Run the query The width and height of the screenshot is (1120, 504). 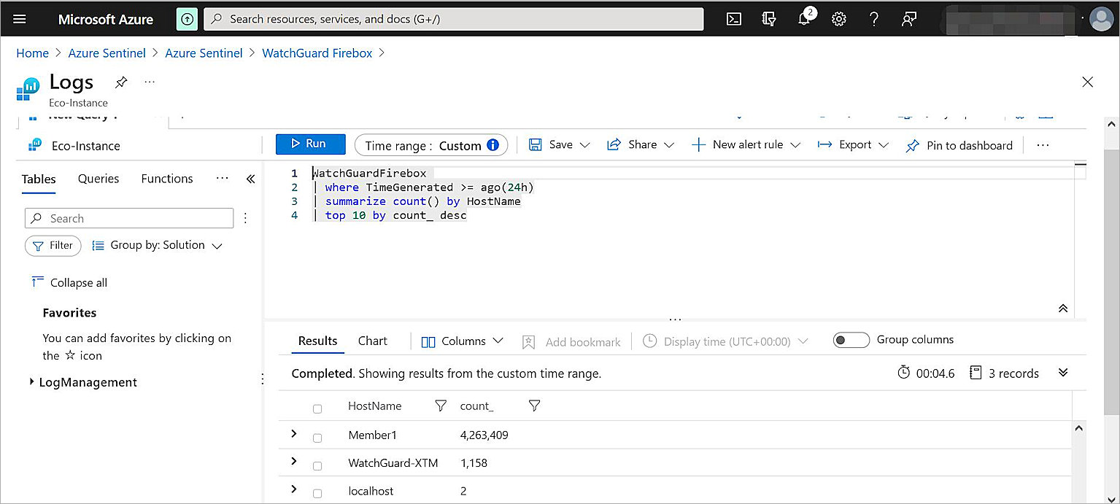[310, 144]
